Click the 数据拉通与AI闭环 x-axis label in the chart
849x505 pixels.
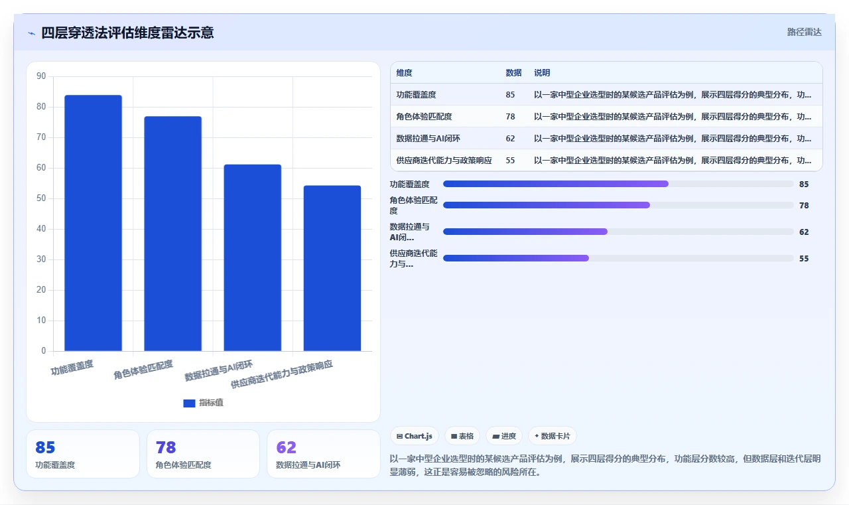point(219,371)
